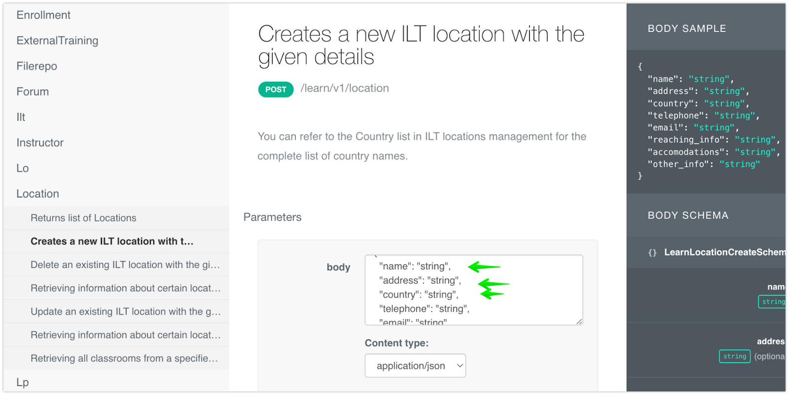Click the BODY SAMPLE panel header
Screen dimensions: 789x395
pyautogui.click(x=686, y=29)
